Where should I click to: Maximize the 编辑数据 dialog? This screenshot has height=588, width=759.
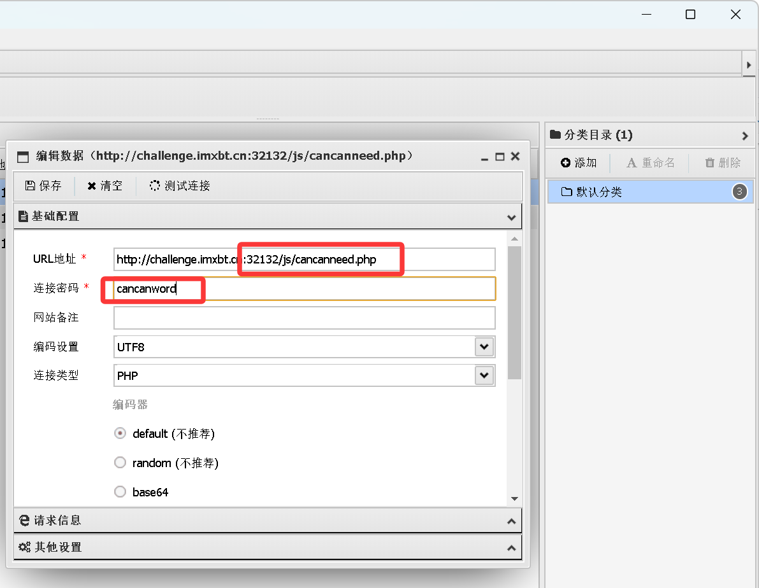click(500, 157)
